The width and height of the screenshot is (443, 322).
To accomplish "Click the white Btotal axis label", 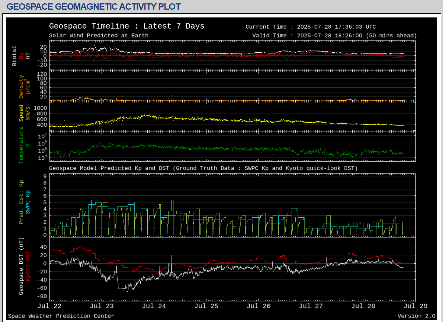I will [x=15, y=56].
